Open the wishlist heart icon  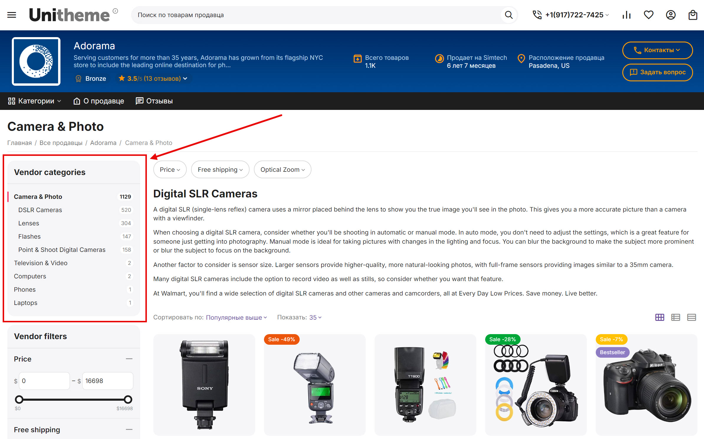pyautogui.click(x=649, y=15)
